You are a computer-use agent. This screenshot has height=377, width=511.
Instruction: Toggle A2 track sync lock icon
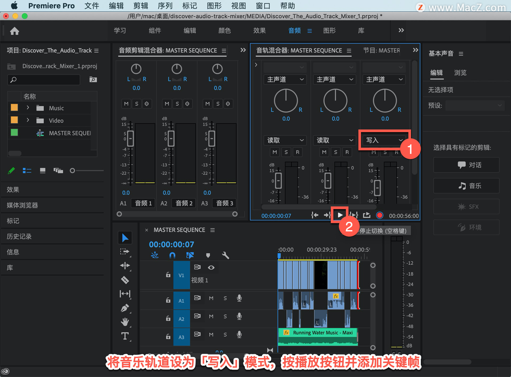click(197, 316)
